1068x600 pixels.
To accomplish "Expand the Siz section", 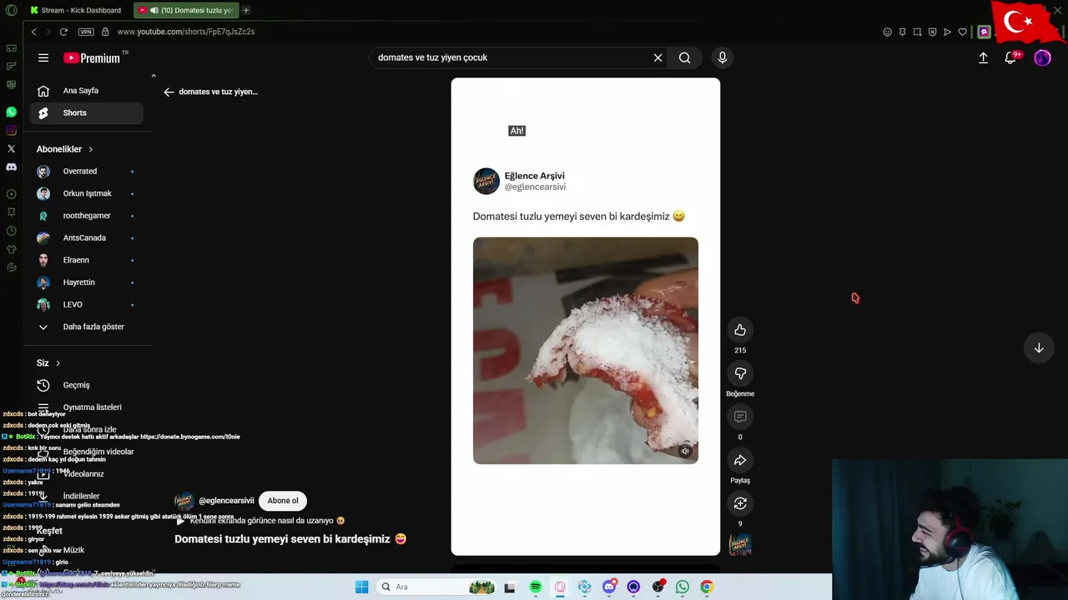I will pyautogui.click(x=48, y=363).
